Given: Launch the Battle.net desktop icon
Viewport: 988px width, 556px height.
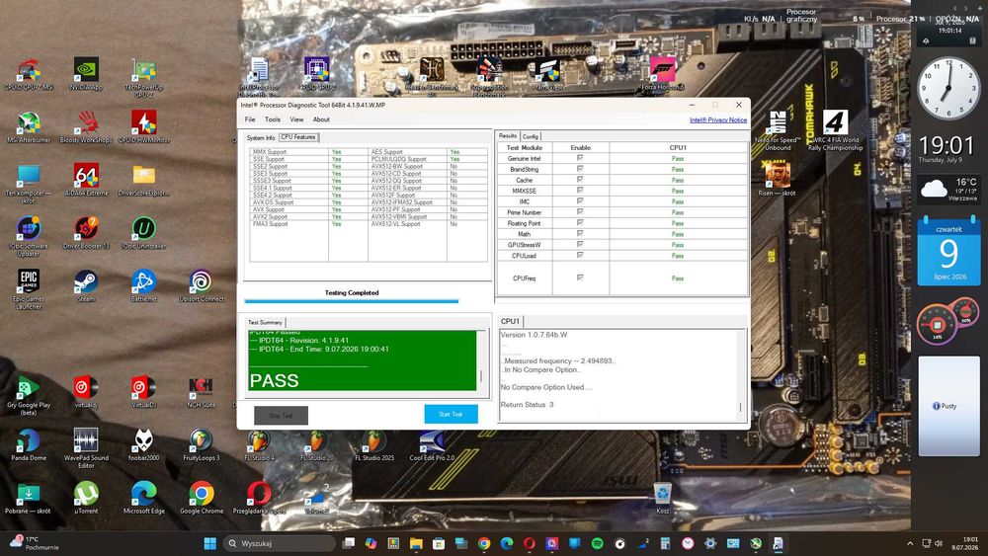Looking at the screenshot, I should [x=143, y=285].
